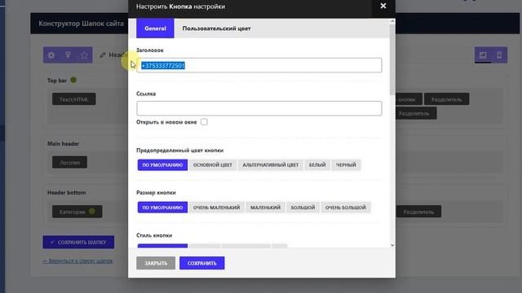Select Белый button color
Viewport: 522px width, 293px height.
tap(317, 164)
